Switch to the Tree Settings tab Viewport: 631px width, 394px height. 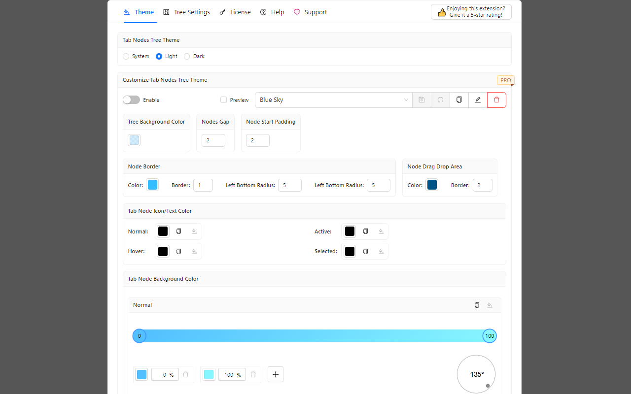point(186,12)
